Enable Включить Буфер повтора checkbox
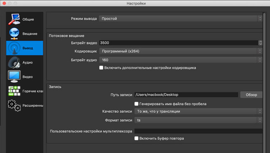 [x=136, y=138]
